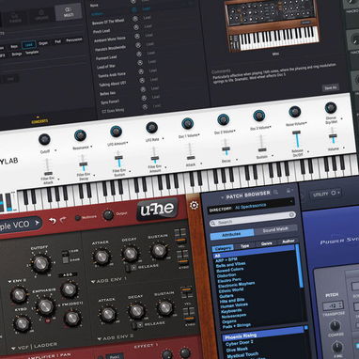359x359 pixels.
Task: Click the Osc 2 Volume knob
Action: [224, 119]
